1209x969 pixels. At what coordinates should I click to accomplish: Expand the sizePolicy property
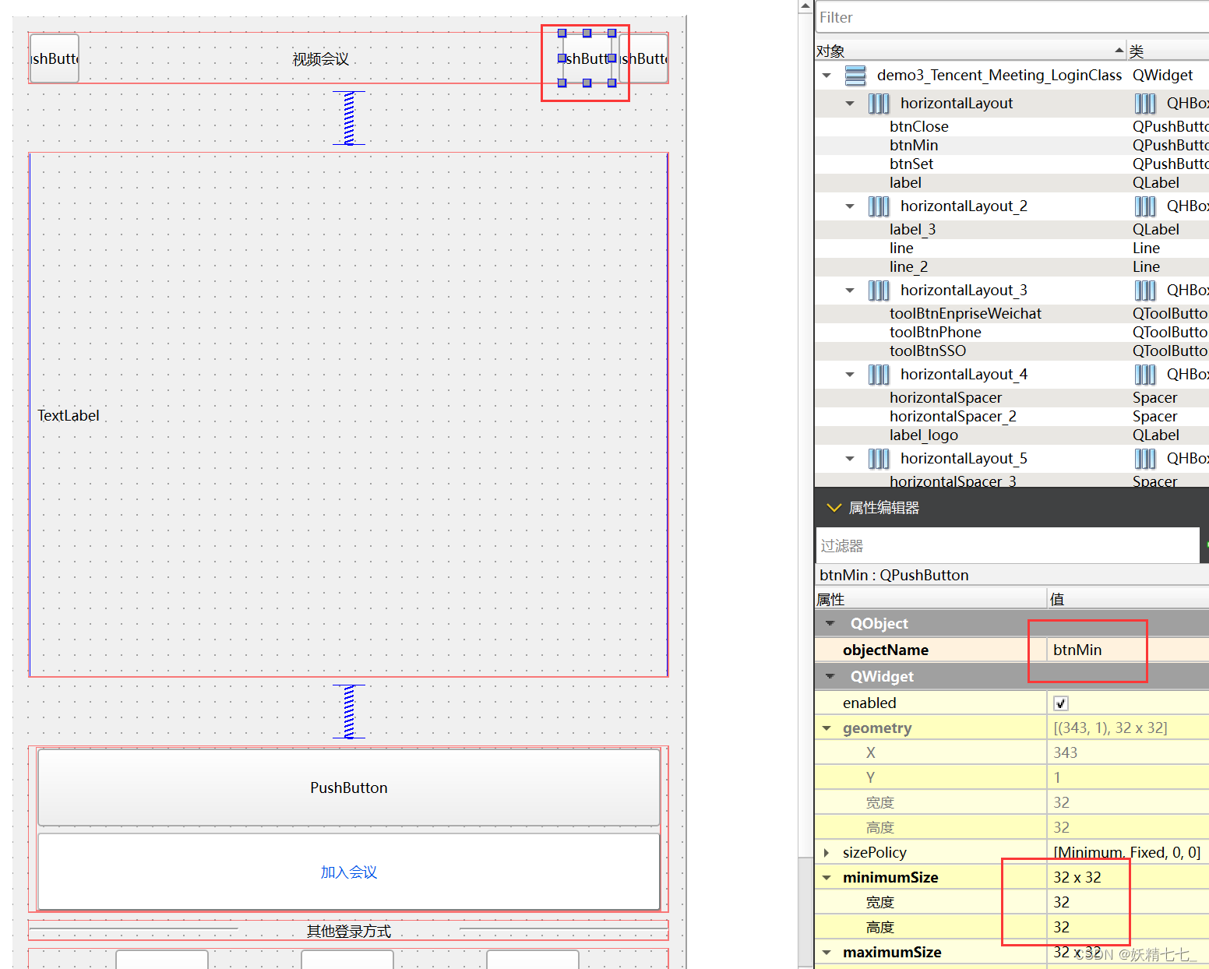tap(827, 853)
